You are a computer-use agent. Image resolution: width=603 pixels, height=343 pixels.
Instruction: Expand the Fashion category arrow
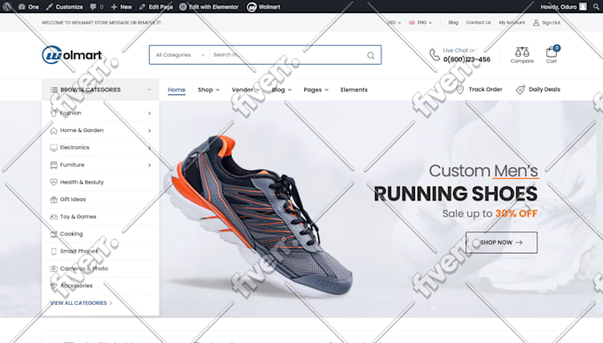click(x=149, y=113)
